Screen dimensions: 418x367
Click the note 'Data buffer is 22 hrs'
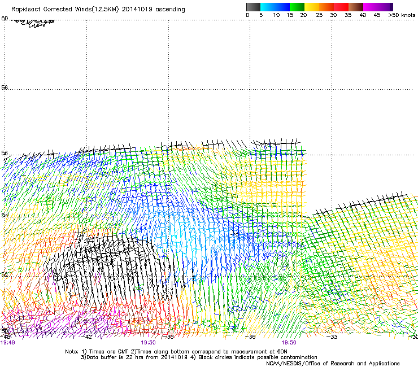115,357
